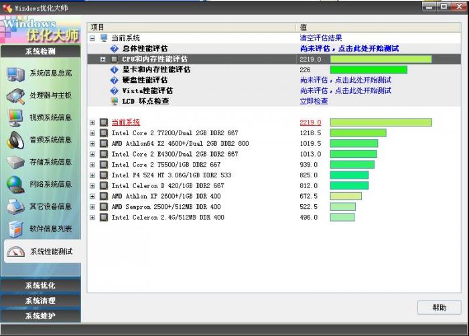Click chip icon beside Intel P4 524 HT
Screen dimensions: 469x336
click(x=104, y=175)
